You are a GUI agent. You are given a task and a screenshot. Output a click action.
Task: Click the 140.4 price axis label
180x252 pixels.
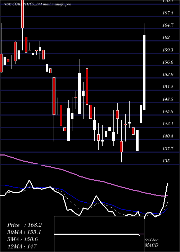point(168,136)
